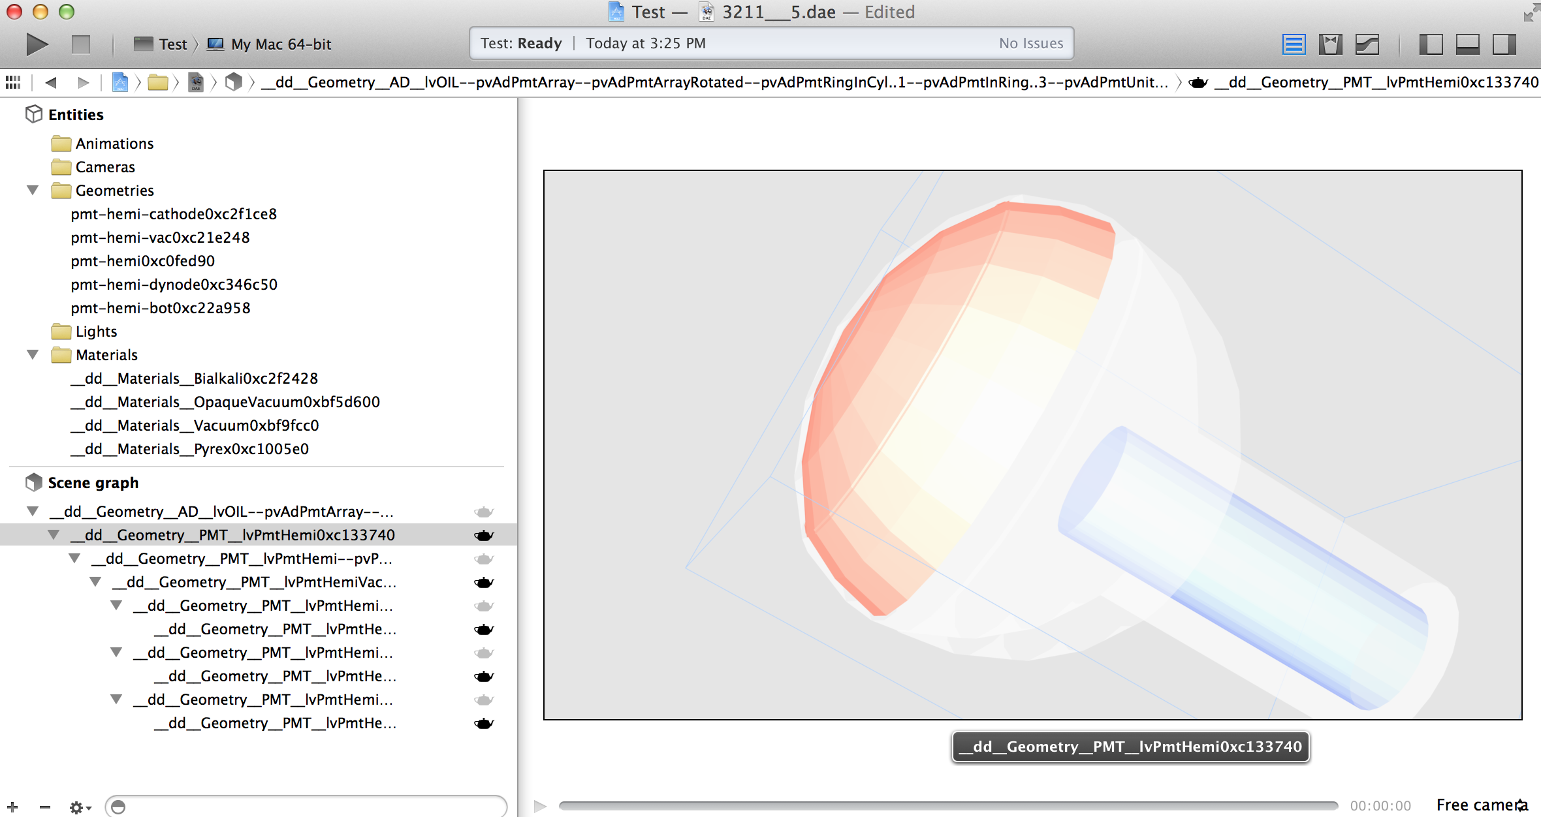Select Vacuum0xbf9fcc0 material
This screenshot has height=817, width=1541.
(x=195, y=425)
